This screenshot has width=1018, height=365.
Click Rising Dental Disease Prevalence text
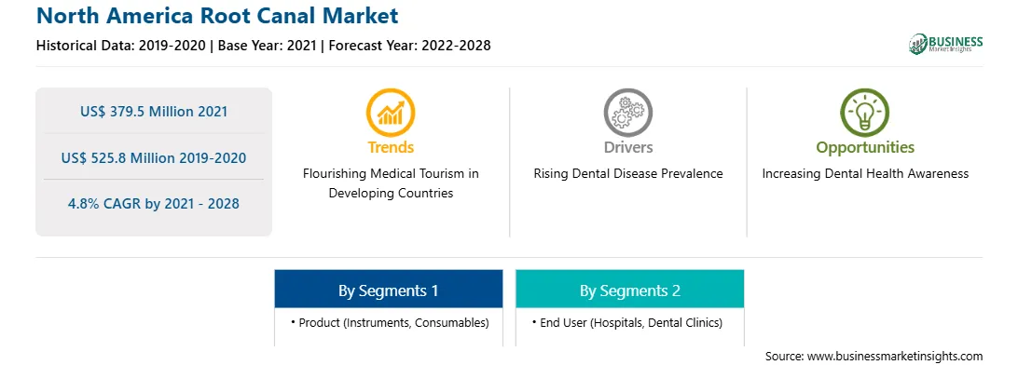click(627, 174)
